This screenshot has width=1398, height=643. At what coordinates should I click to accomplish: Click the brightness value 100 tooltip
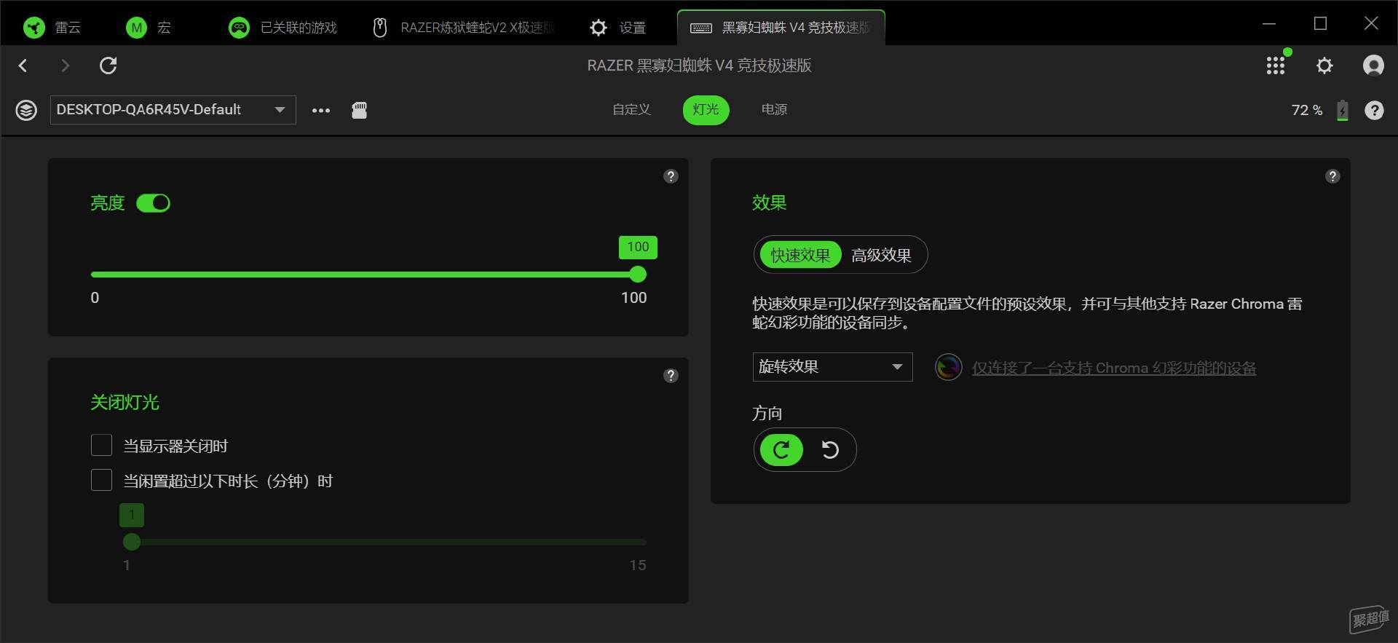click(638, 247)
